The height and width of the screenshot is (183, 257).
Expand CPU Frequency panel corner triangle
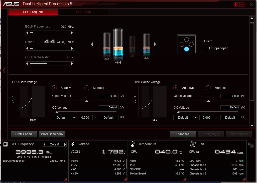click(66, 179)
